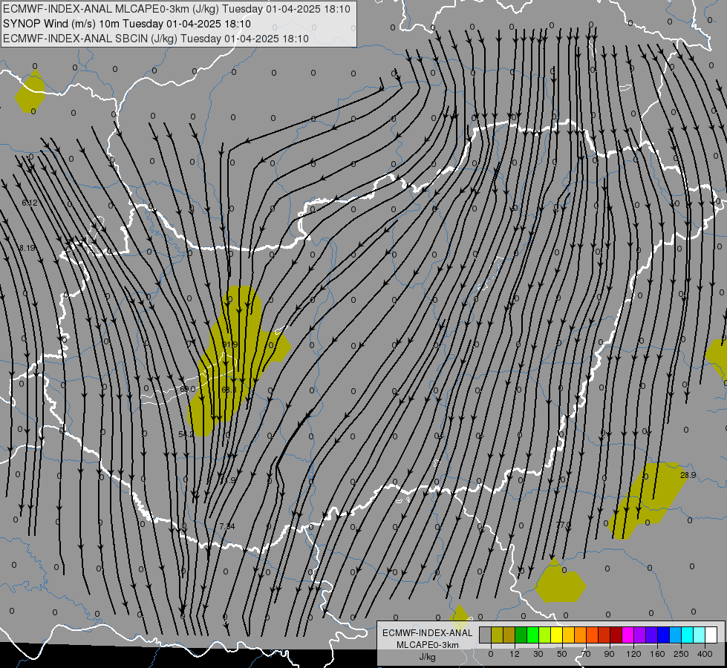727x668 pixels.
Task: Choose the magenta legend swatch
Action: (x=627, y=635)
